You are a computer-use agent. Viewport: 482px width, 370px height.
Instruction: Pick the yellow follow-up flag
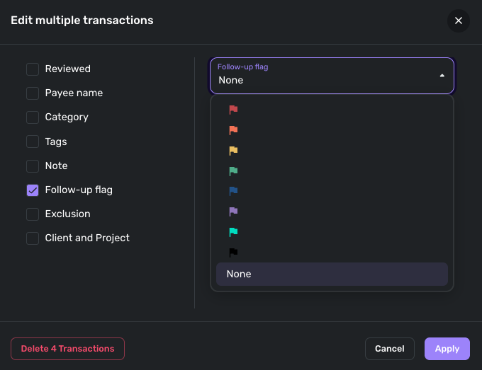point(233,151)
